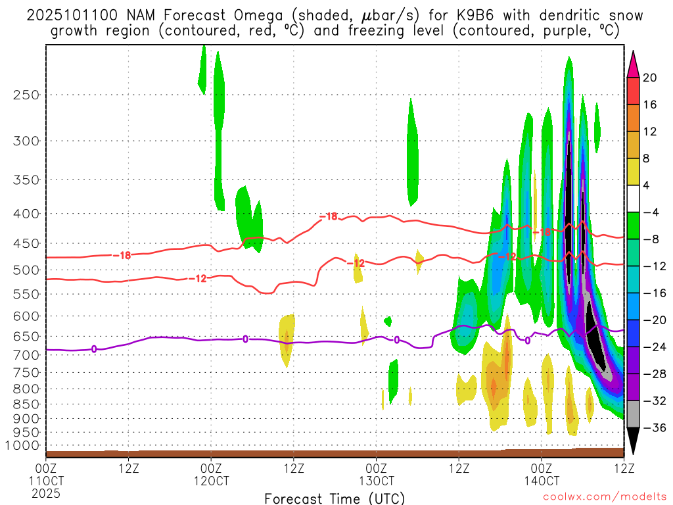This screenshot has height=505, width=673.
Task: Click the 00Z 13OCT time label
Action: (377, 474)
